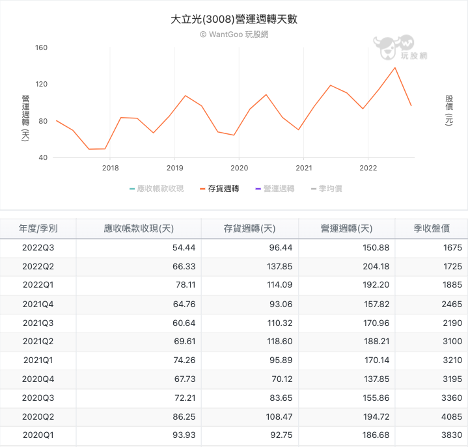Click the teal 應收帳款收現 legend color marker

pyautogui.click(x=132, y=189)
